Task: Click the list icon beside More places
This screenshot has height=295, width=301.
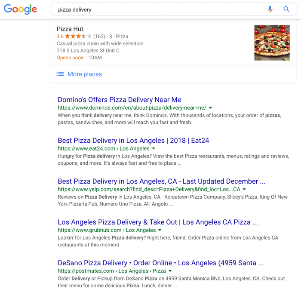Action: coord(60,74)
